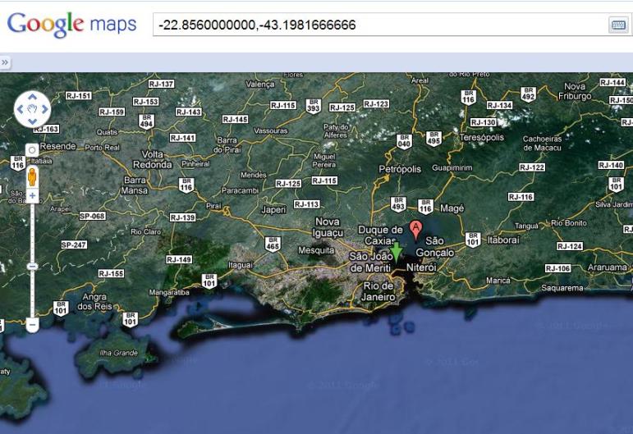Zoom out with the minus button

(32, 324)
